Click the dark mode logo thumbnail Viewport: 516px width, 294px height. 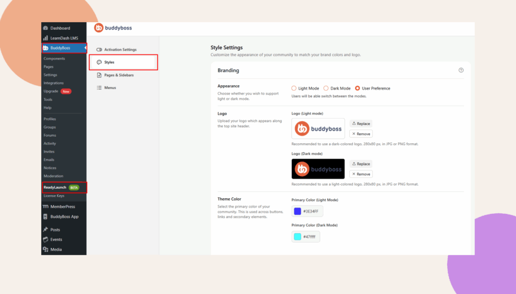click(x=318, y=169)
